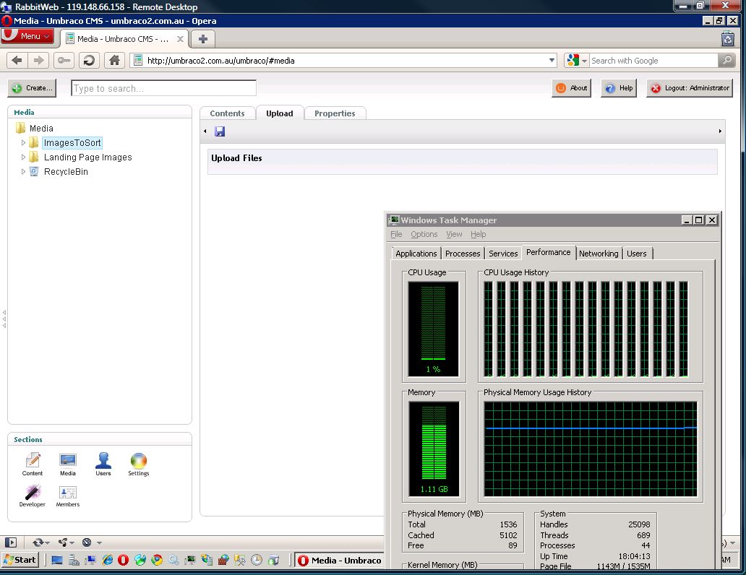This screenshot has height=575, width=746.
Task: Expand the RecycleBin node
Action: point(23,172)
